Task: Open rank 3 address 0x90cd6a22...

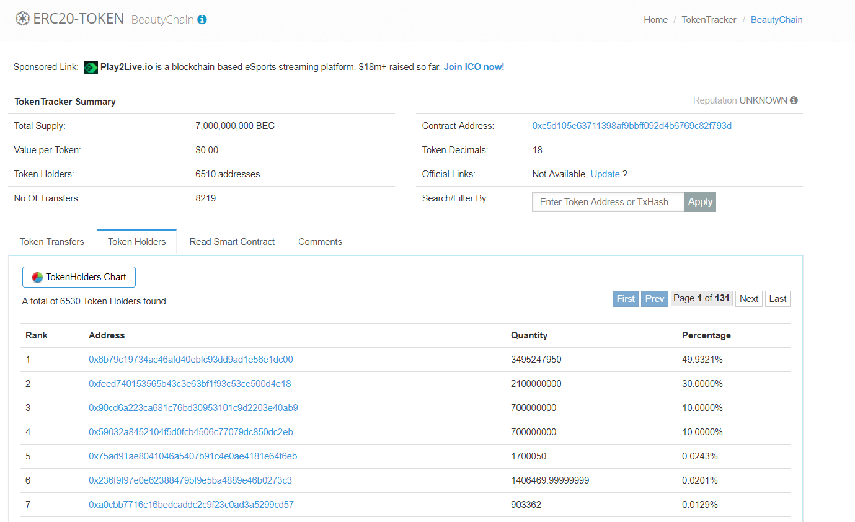Action: pos(193,408)
